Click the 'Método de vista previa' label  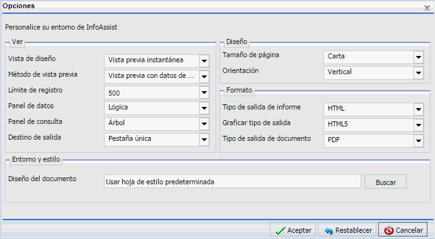(43, 74)
